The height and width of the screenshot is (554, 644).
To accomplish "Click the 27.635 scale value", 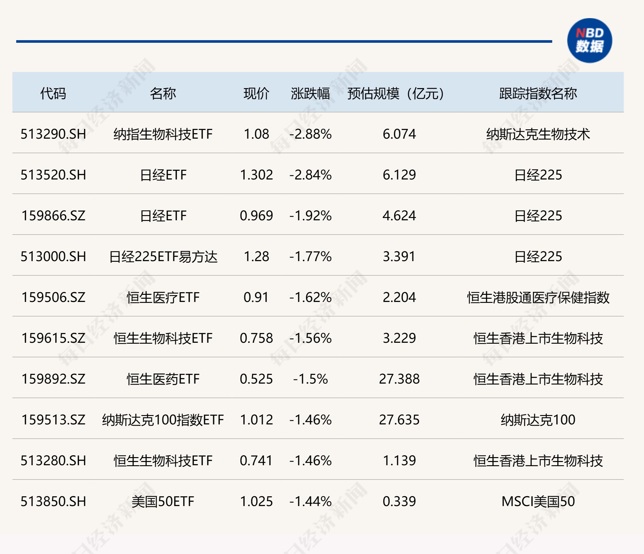I will (399, 420).
